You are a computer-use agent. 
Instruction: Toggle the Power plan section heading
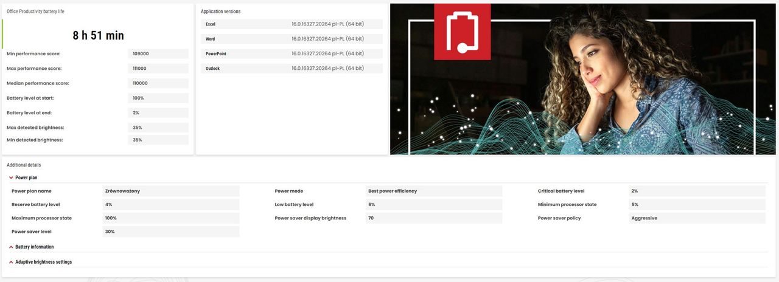pyautogui.click(x=26, y=177)
